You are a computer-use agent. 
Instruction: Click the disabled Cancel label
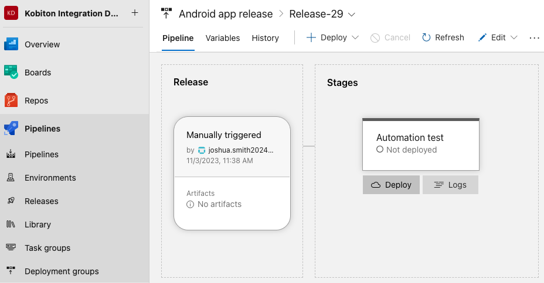click(397, 37)
